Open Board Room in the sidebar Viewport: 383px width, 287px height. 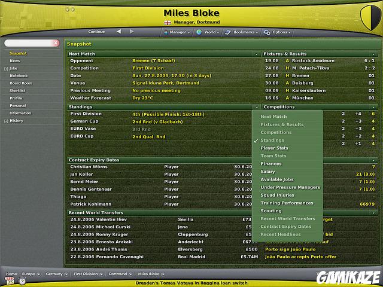[21, 83]
